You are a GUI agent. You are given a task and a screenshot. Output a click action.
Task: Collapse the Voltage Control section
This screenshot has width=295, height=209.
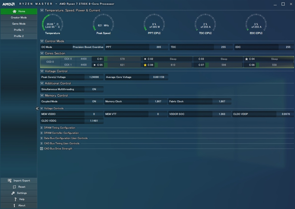[x=42, y=71]
